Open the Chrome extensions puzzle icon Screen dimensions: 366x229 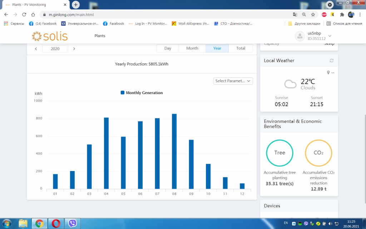(342, 15)
